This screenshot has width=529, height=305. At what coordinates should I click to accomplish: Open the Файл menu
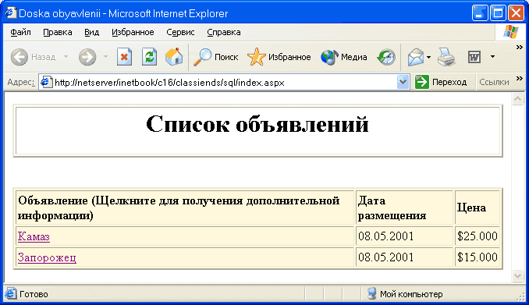click(x=20, y=32)
